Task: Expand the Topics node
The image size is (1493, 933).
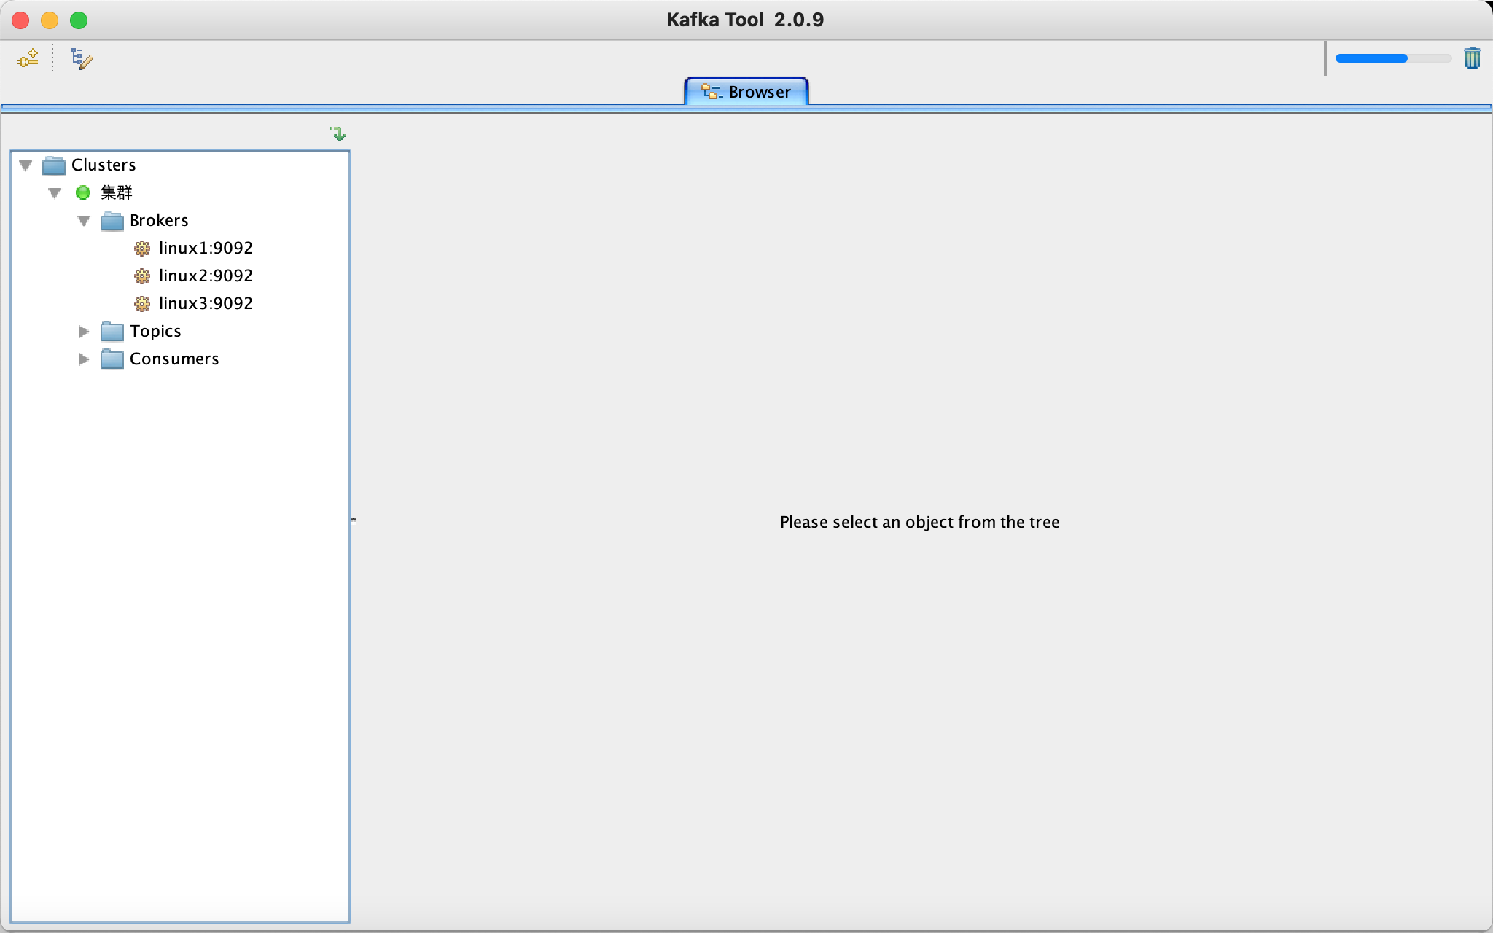Action: pyautogui.click(x=84, y=332)
